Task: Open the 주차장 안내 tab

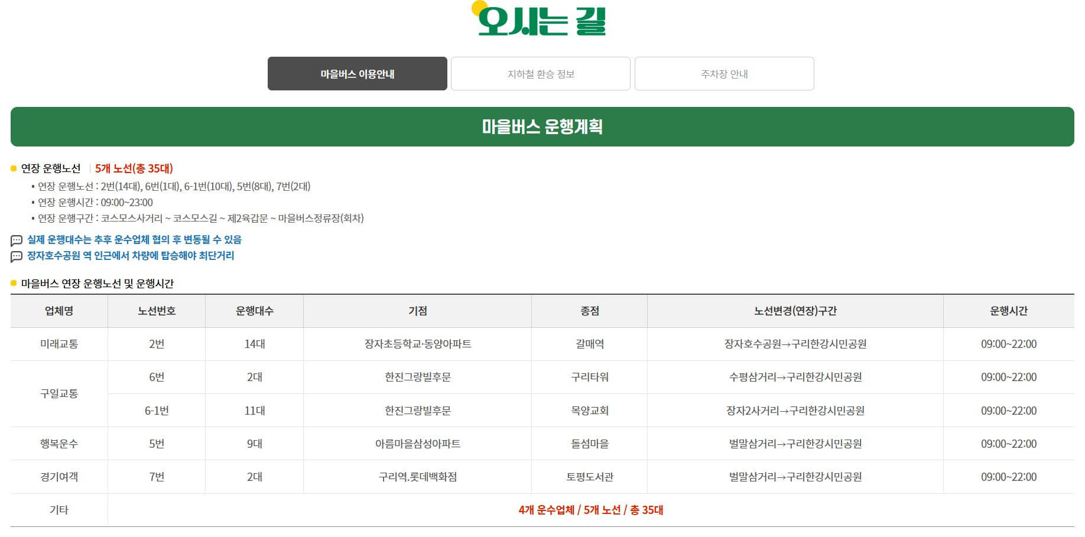Action: click(x=724, y=73)
